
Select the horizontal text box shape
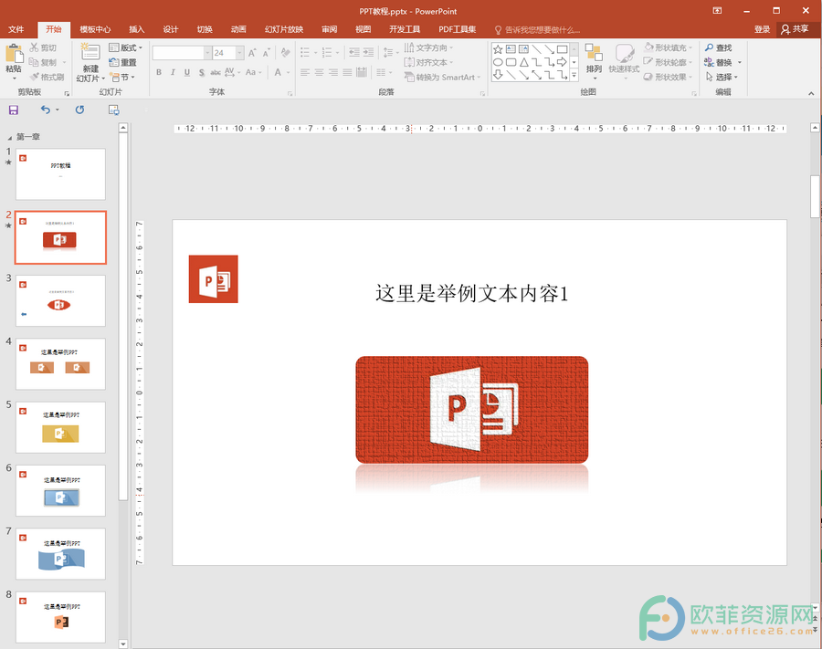[x=511, y=49]
